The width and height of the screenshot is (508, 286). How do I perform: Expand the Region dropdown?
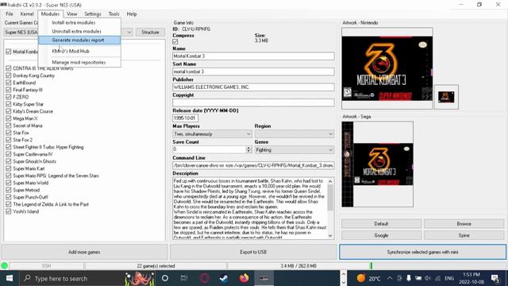pyautogui.click(x=330, y=134)
